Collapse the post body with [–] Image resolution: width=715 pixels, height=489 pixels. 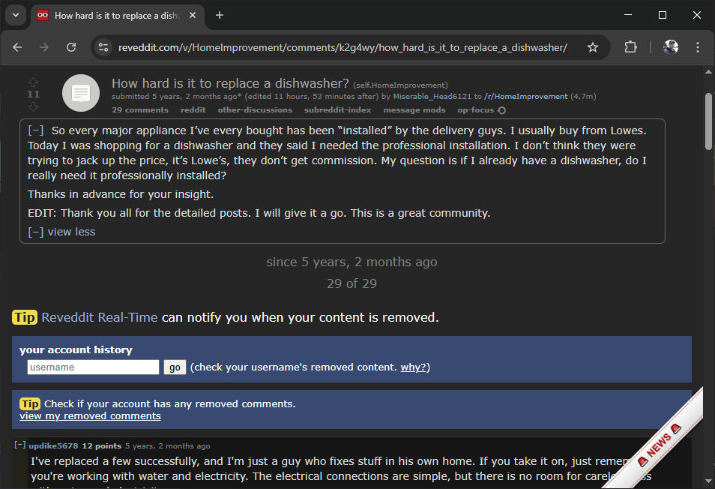tap(35, 130)
